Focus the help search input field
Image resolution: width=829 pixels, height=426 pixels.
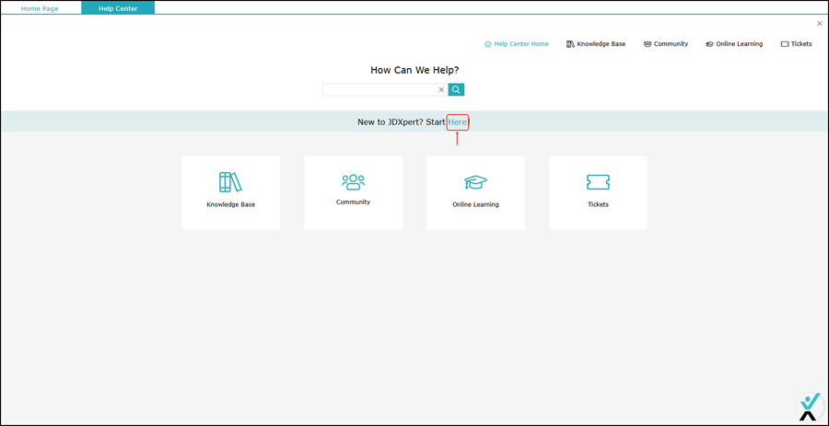[x=378, y=90]
